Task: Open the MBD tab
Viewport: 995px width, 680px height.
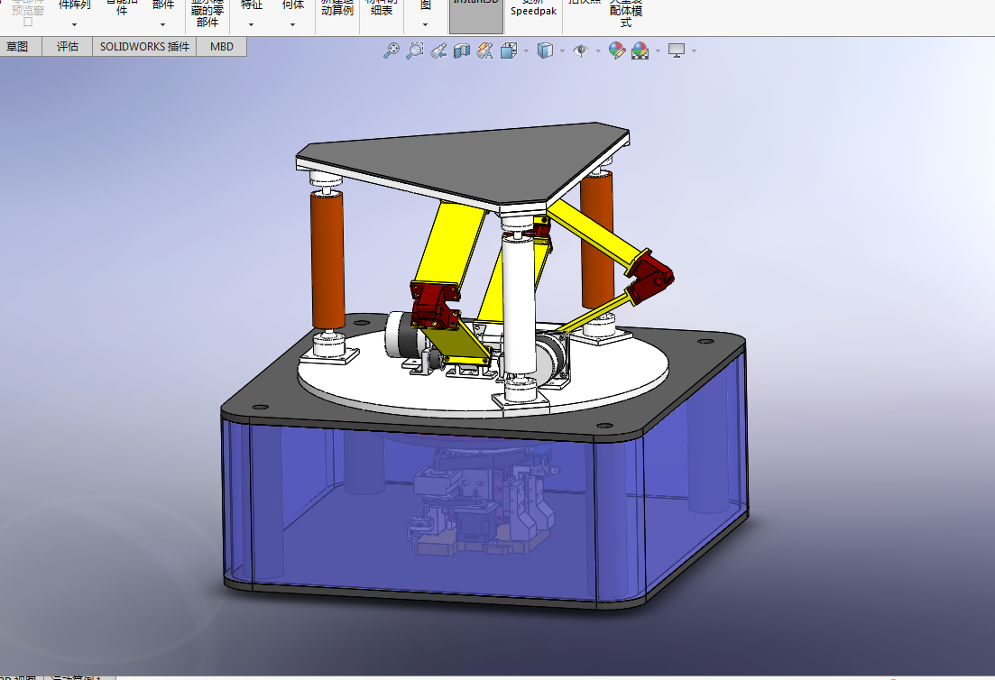Action: tap(222, 47)
